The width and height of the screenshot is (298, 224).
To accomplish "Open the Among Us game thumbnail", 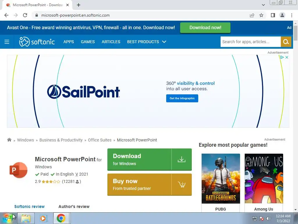I will 264,178.
